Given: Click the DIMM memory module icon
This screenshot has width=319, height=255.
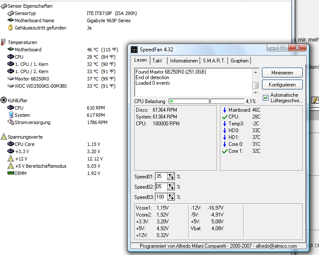Looking at the screenshot, I should point(11,173).
